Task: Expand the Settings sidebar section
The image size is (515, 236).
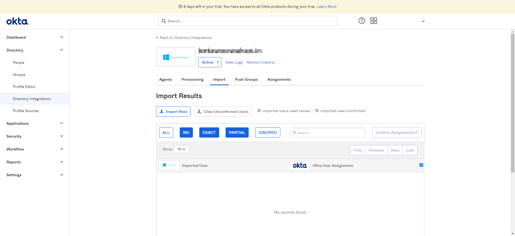Action: point(35,175)
